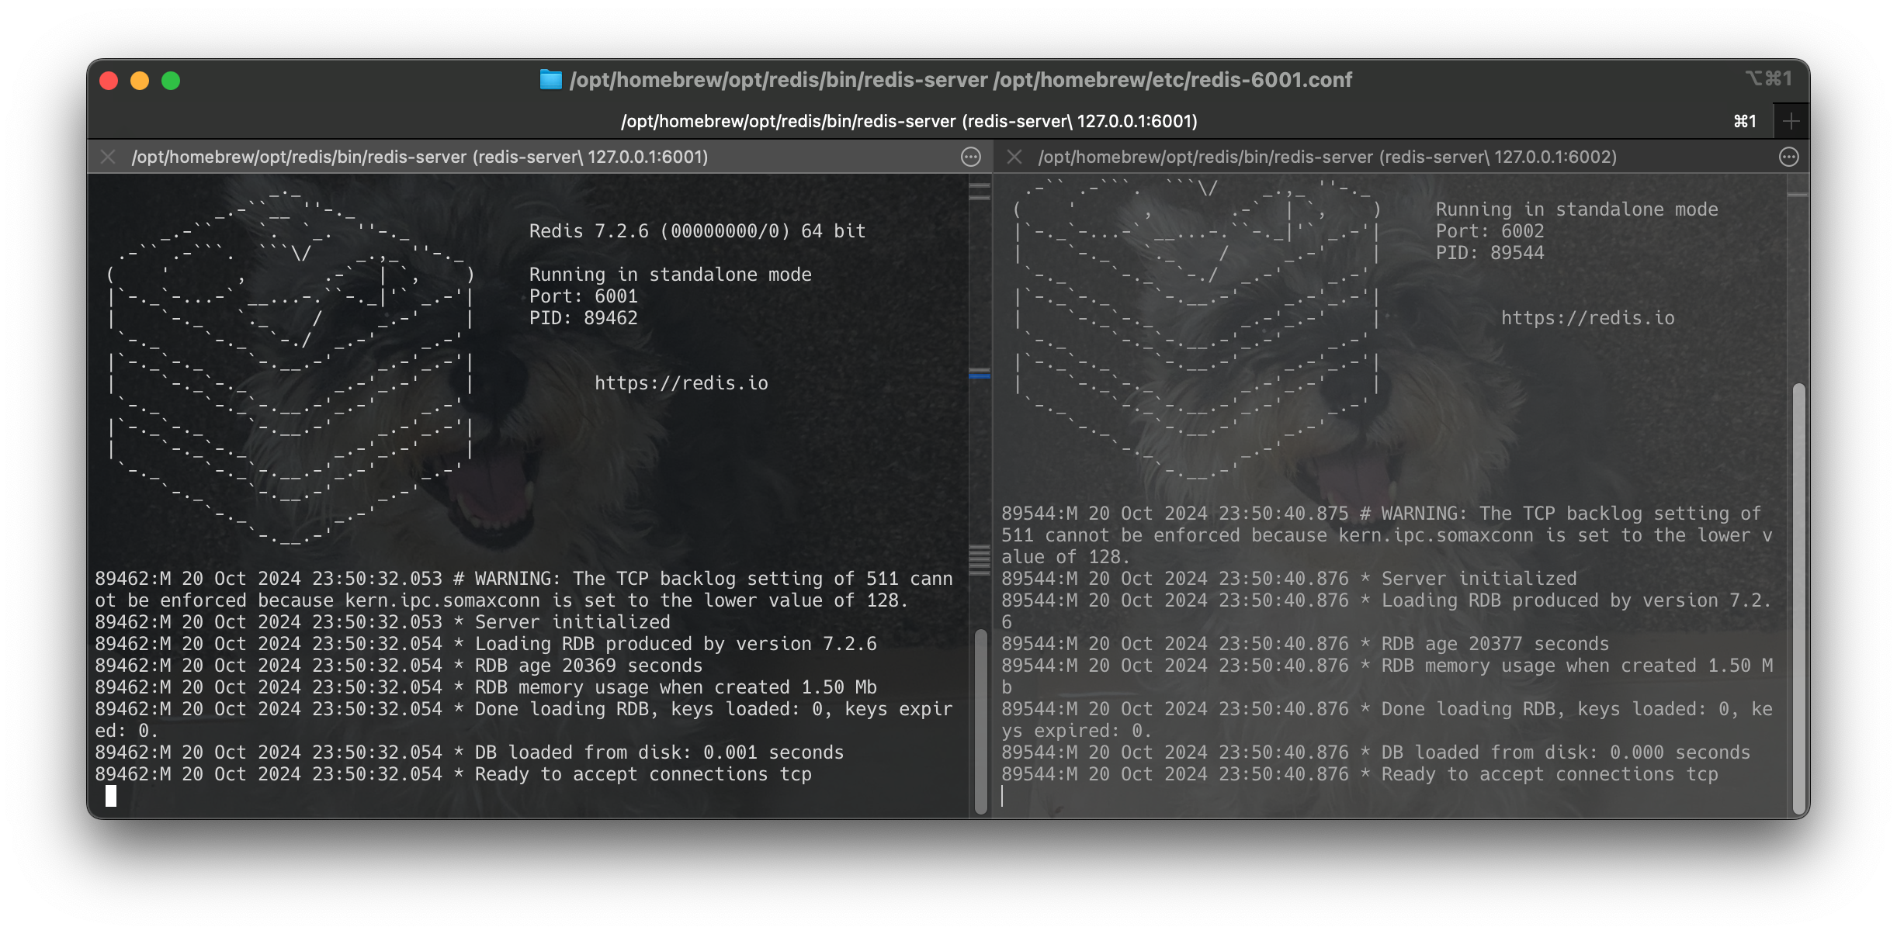
Task: Select the redis-server ⌘1 tab
Action: click(908, 121)
